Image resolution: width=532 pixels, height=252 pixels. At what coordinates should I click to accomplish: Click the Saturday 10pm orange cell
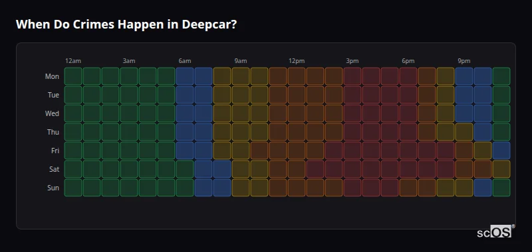point(483,169)
